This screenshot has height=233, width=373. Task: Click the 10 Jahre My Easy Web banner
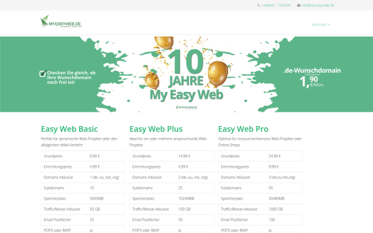pos(186,74)
